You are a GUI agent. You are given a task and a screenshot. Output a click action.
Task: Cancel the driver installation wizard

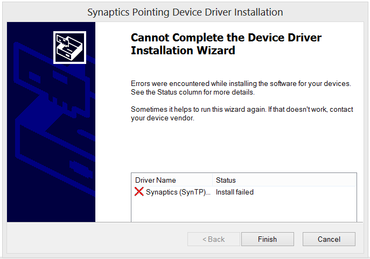(x=329, y=239)
